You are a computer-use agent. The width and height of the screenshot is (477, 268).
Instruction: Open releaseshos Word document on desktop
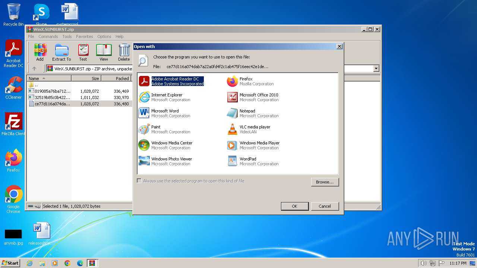[41, 234]
